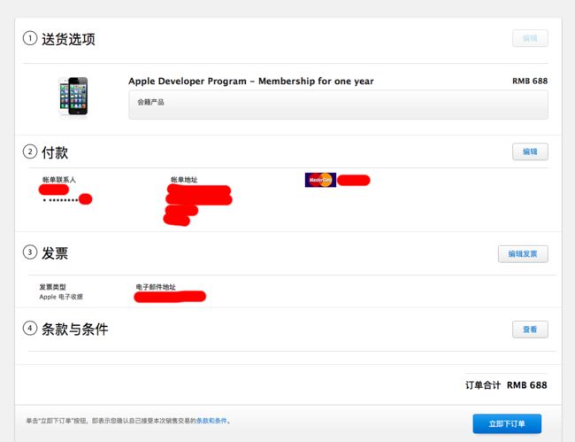Click the iPhone product thumbnail image
Viewport: 575px width, 442px height.
pyautogui.click(x=73, y=97)
